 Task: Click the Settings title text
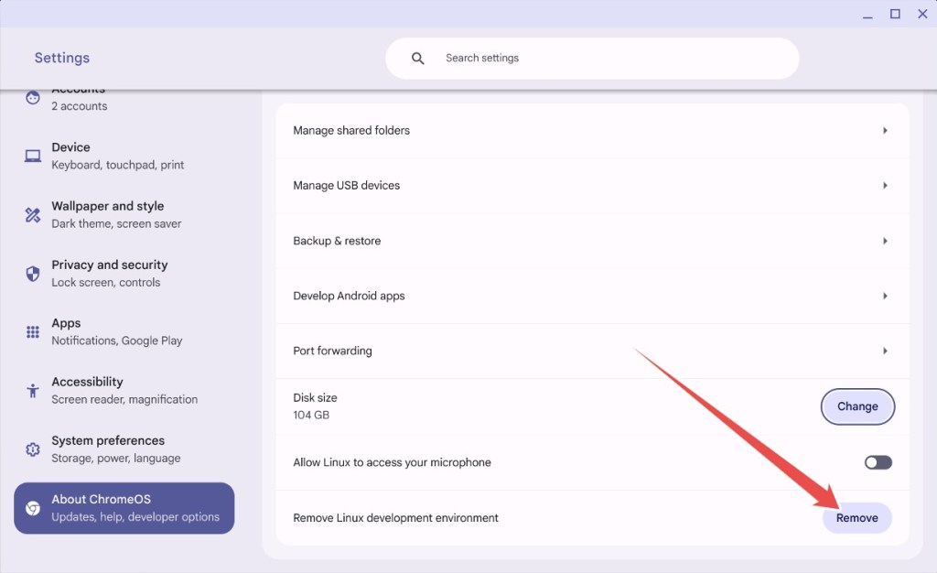click(62, 58)
